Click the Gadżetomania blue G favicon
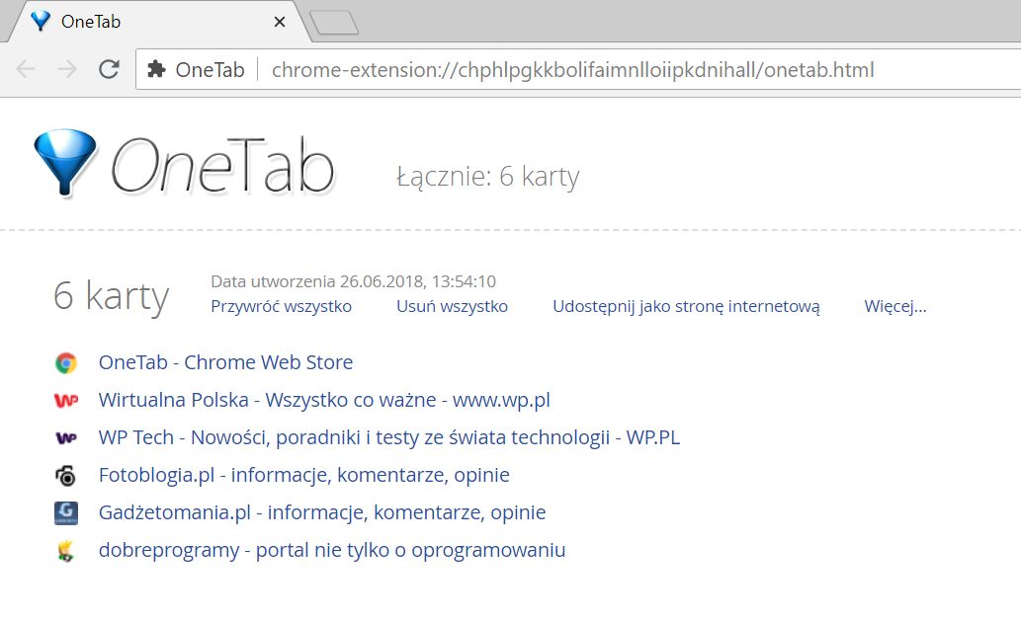The image size is (1021, 620). (66, 512)
